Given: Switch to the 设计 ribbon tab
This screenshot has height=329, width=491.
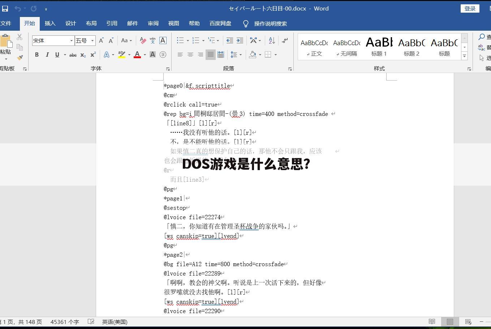Looking at the screenshot, I should coord(70,23).
